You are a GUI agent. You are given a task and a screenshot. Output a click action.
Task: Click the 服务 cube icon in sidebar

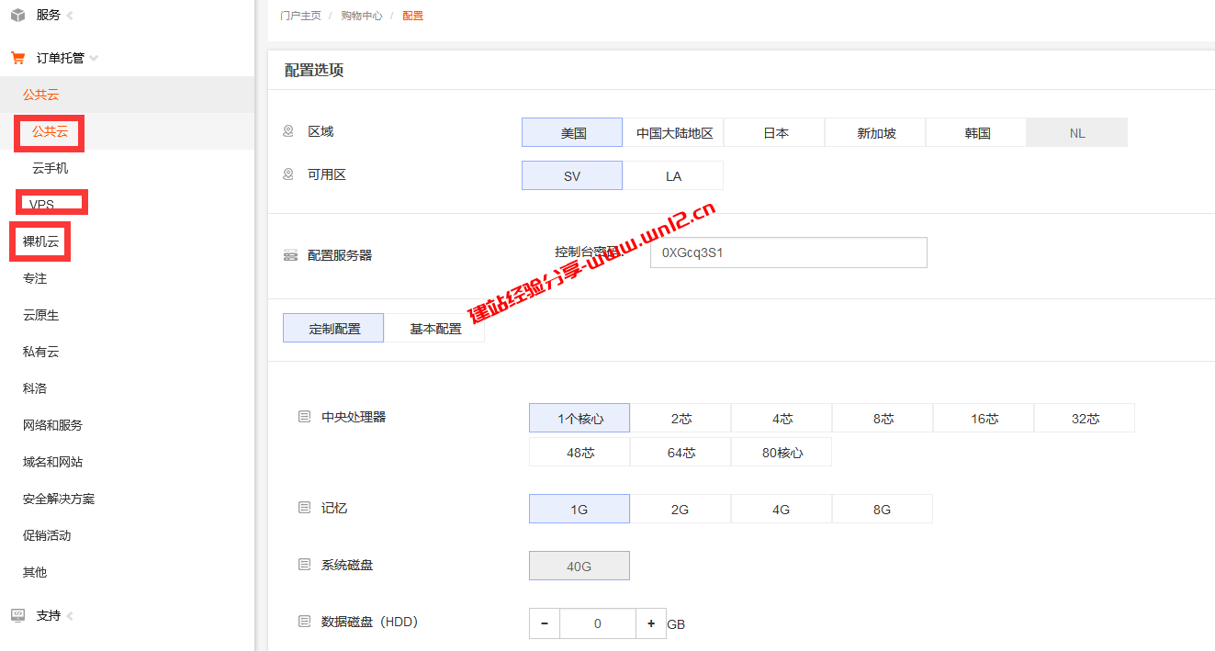(17, 15)
